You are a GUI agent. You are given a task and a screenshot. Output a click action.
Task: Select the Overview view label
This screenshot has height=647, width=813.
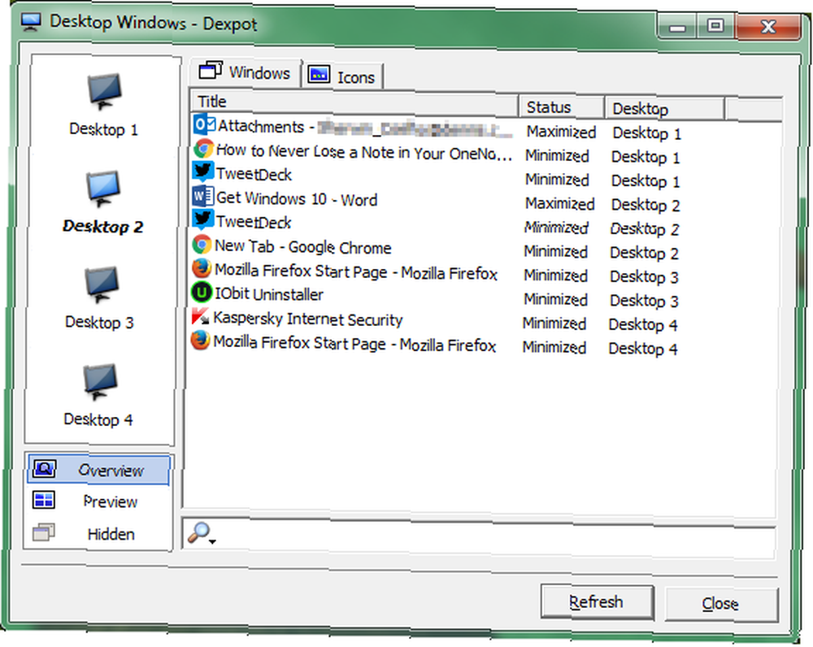point(111,471)
